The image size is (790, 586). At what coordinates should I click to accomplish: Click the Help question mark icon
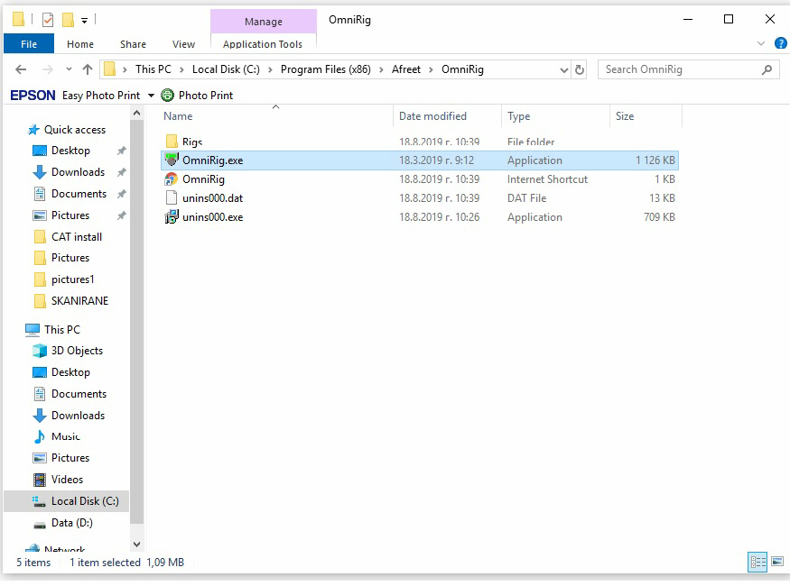780,44
